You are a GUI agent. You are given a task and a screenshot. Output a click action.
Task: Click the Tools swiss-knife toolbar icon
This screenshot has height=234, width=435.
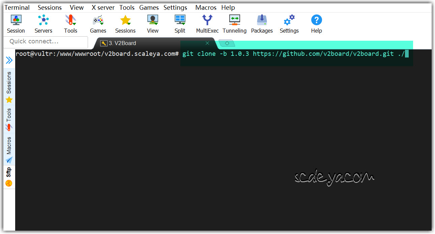(70, 21)
